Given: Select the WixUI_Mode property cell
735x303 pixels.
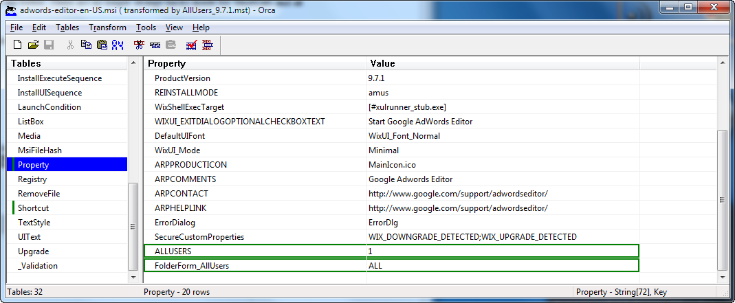Looking at the screenshot, I should (255, 150).
